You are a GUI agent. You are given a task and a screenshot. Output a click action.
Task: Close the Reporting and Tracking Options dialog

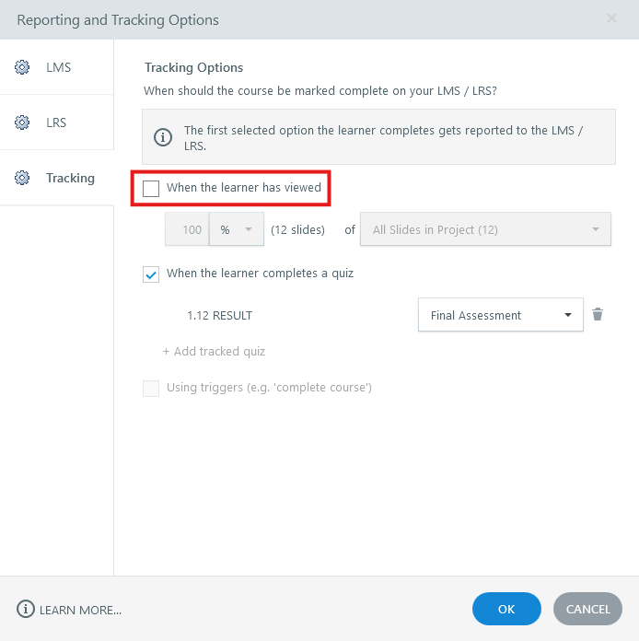[612, 19]
